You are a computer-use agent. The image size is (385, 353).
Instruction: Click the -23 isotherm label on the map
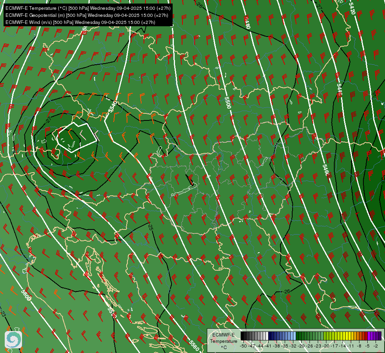click(x=3, y=313)
